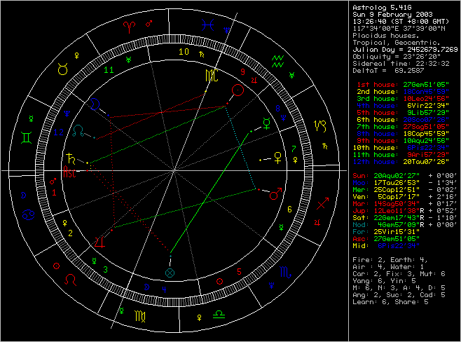Select the red Sagittarius arrow glyph

click(323, 205)
